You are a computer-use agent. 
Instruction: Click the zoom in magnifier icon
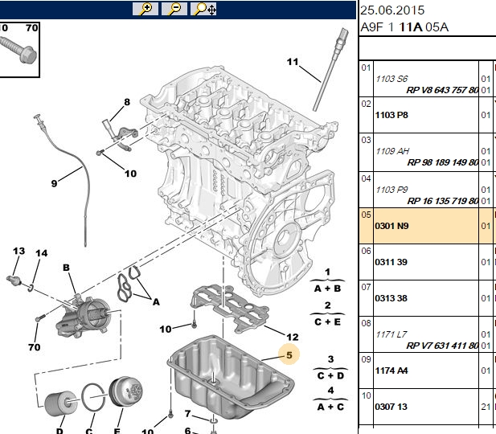pos(146,9)
